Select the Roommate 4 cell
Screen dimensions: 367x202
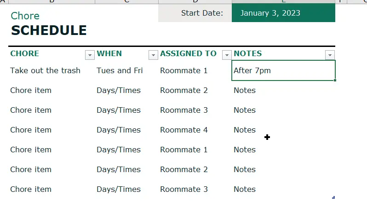tap(184, 130)
